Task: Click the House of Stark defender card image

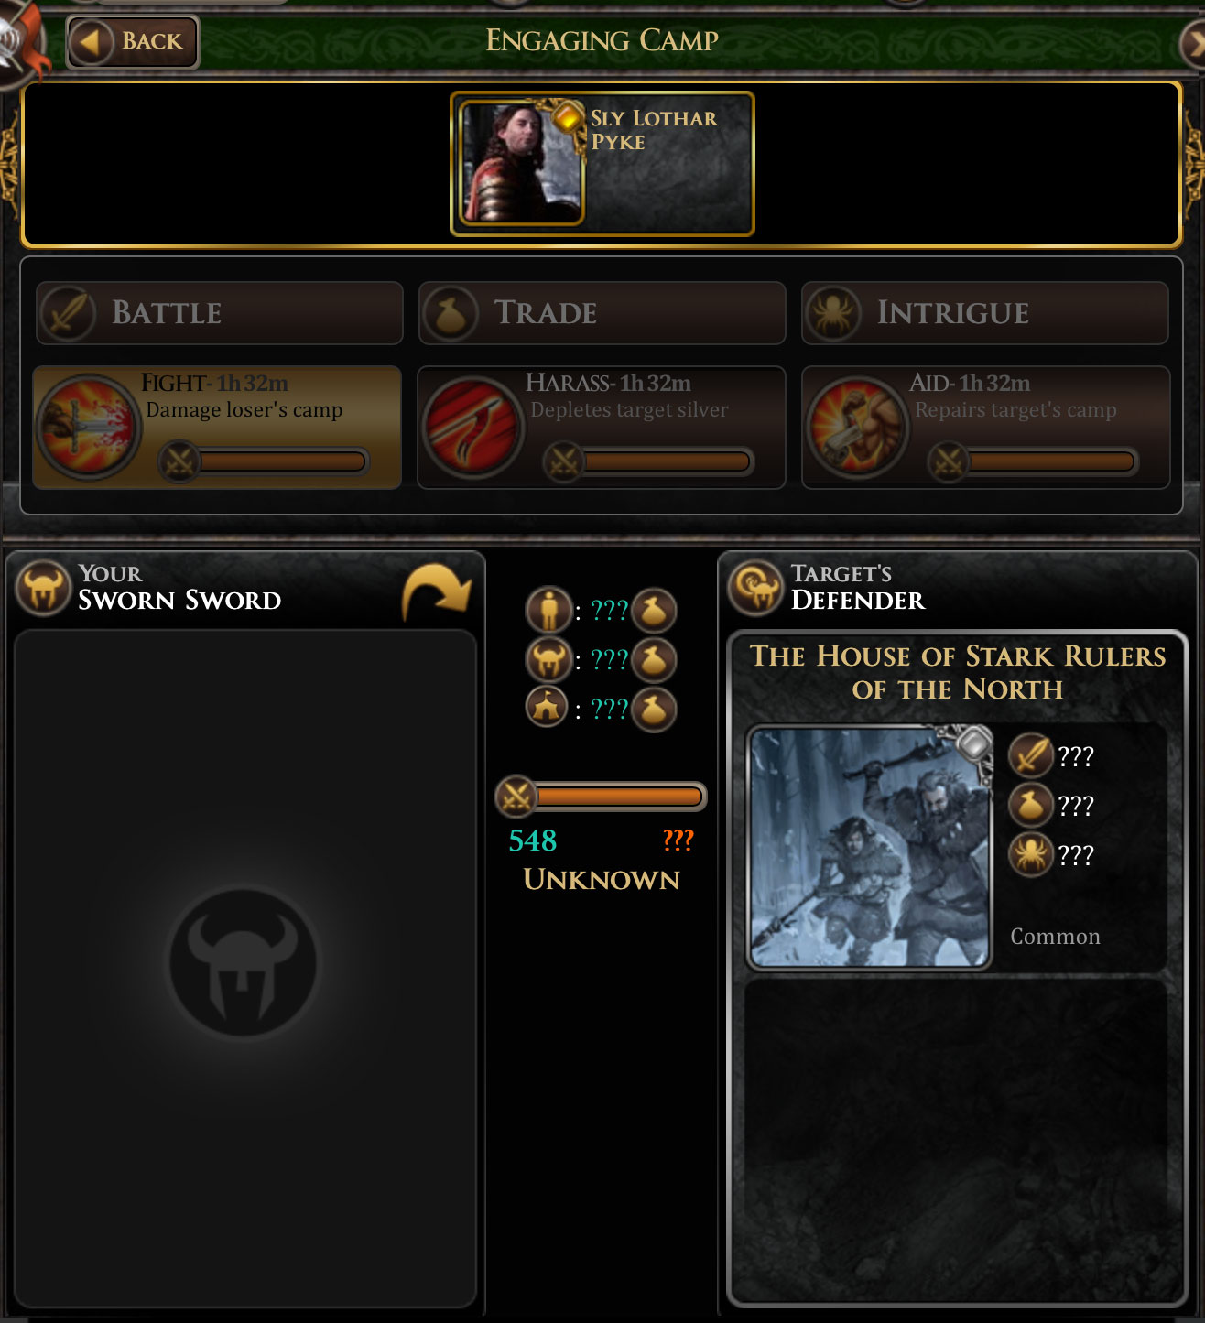Action: 870,848
